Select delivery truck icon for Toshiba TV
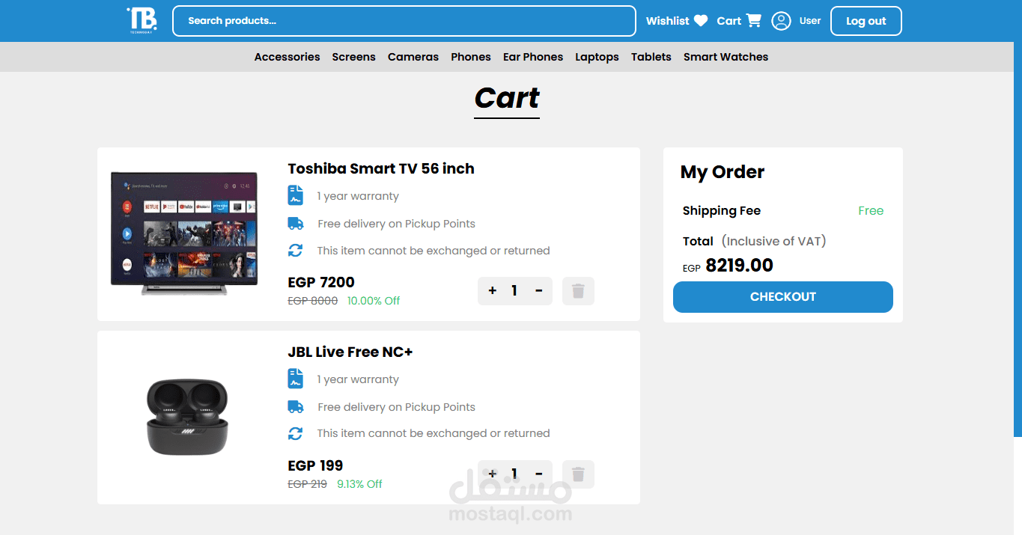This screenshot has width=1022, height=535. 296,223
